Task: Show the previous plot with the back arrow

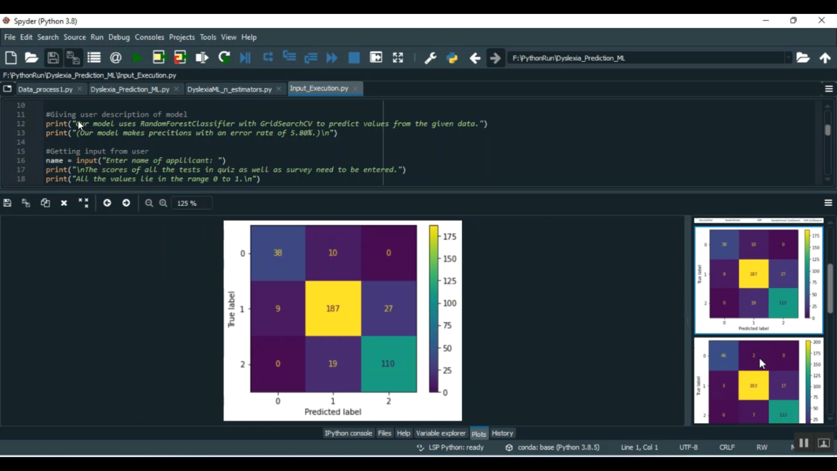Action: [x=107, y=203]
